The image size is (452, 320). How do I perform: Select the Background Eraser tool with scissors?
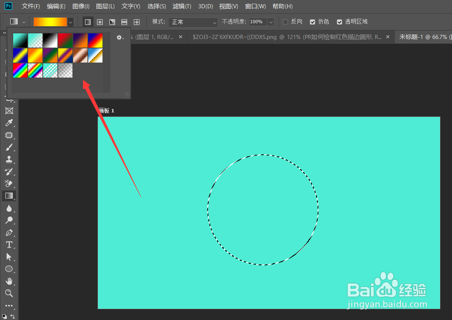pos(9,184)
